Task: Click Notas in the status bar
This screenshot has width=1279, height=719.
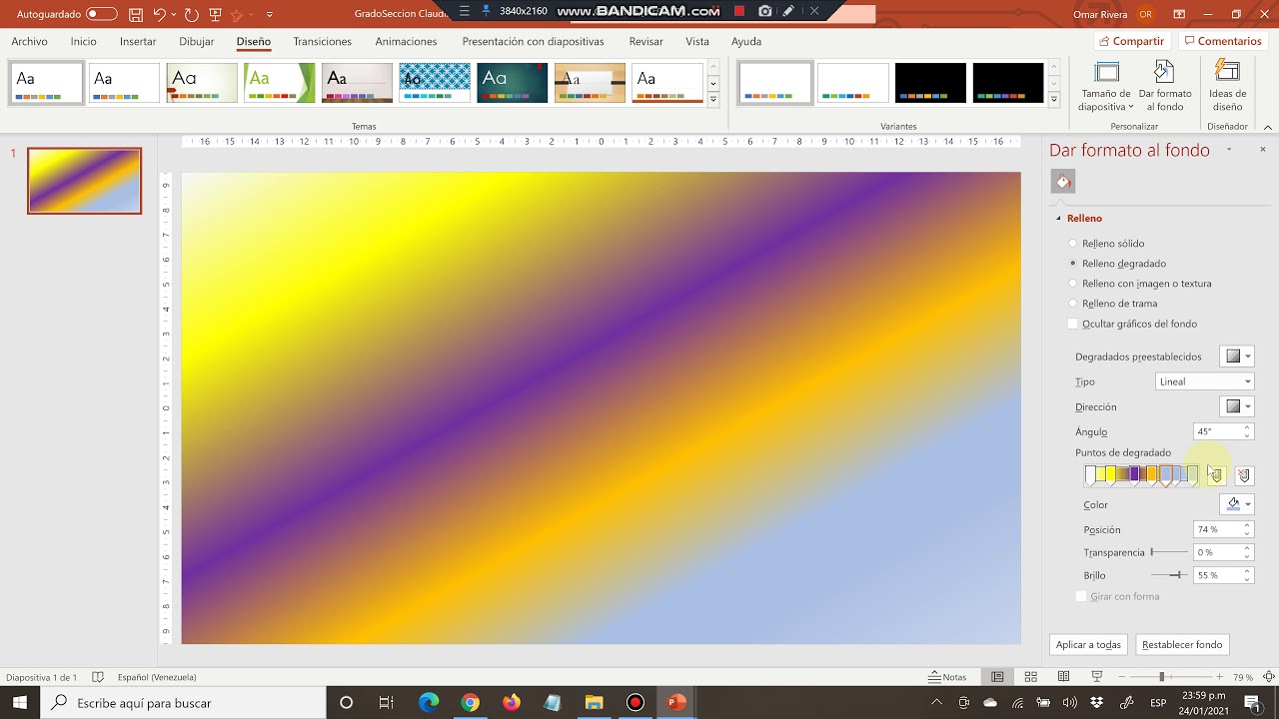Action: 947,677
